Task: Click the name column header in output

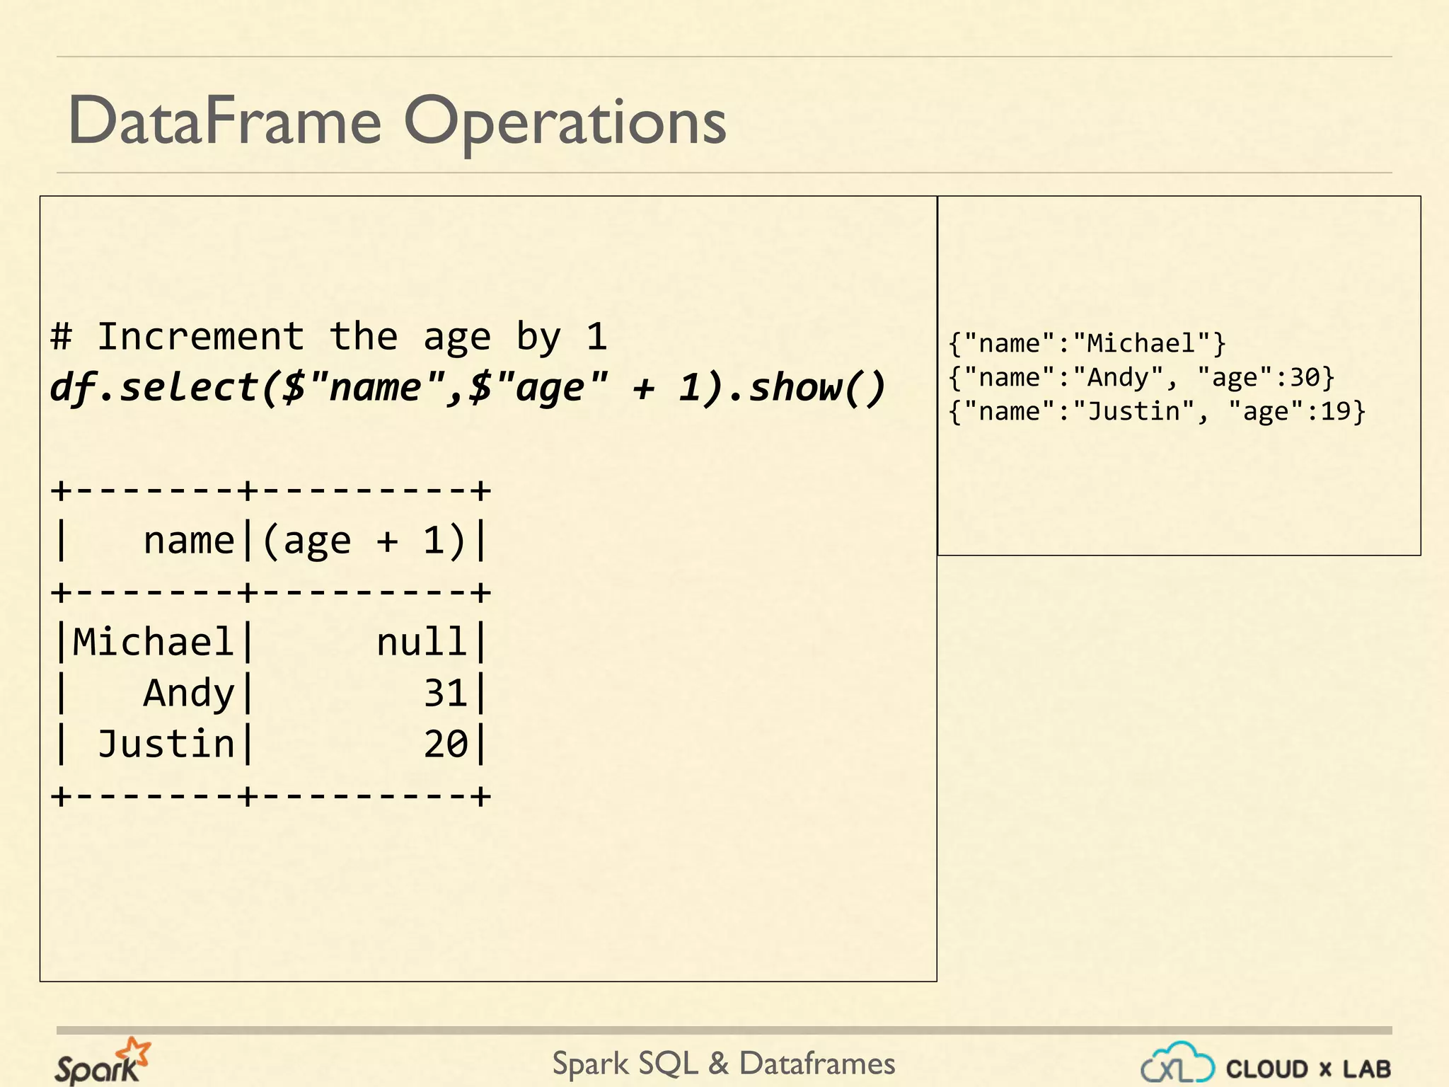Action: (x=188, y=541)
